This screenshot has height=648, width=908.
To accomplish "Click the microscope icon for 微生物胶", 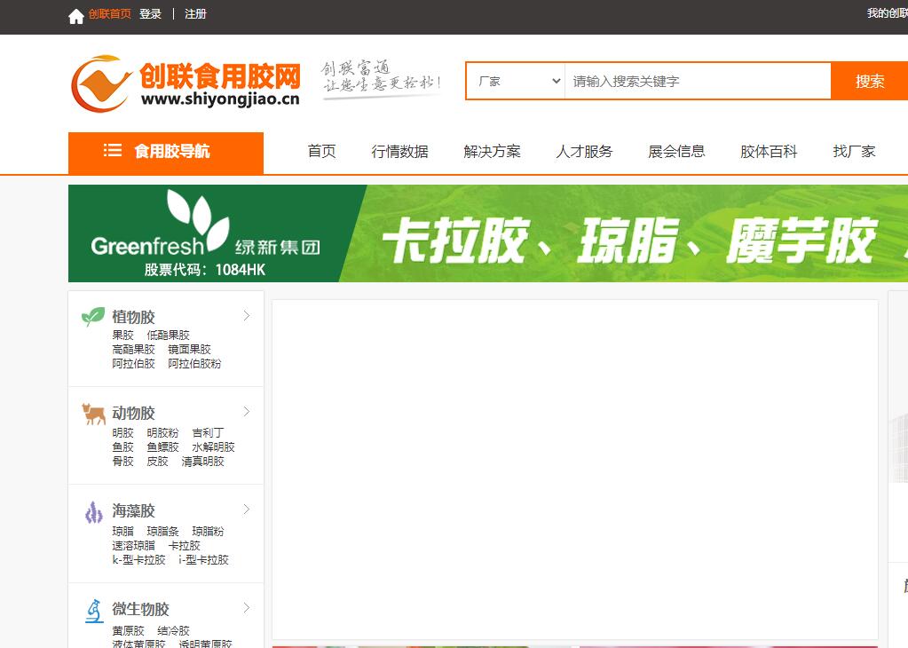I will 93,610.
